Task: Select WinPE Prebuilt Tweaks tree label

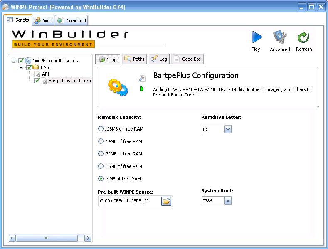Action: coord(55,61)
